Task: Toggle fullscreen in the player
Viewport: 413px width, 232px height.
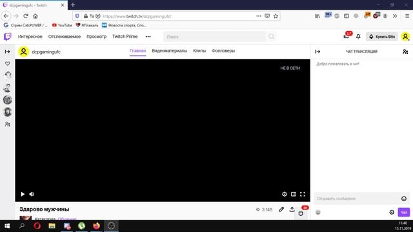Action: click(x=303, y=194)
